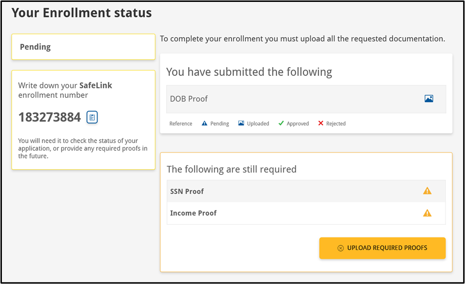Select the Income Proof row label
The image size is (465, 284).
(193, 213)
